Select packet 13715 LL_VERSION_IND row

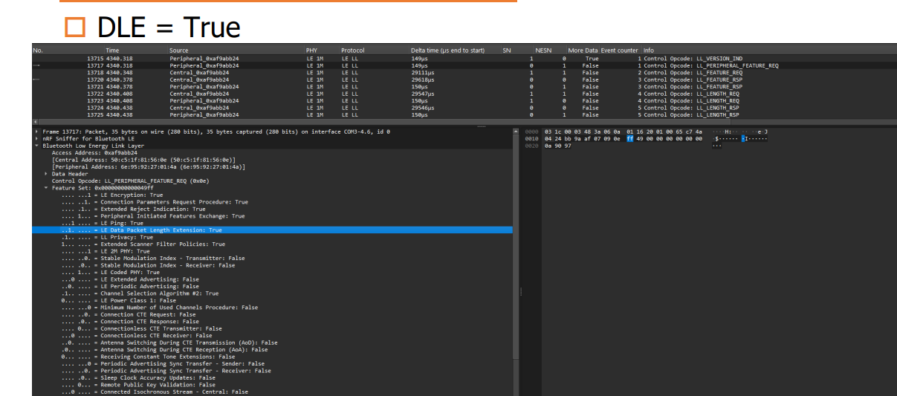coord(461,58)
